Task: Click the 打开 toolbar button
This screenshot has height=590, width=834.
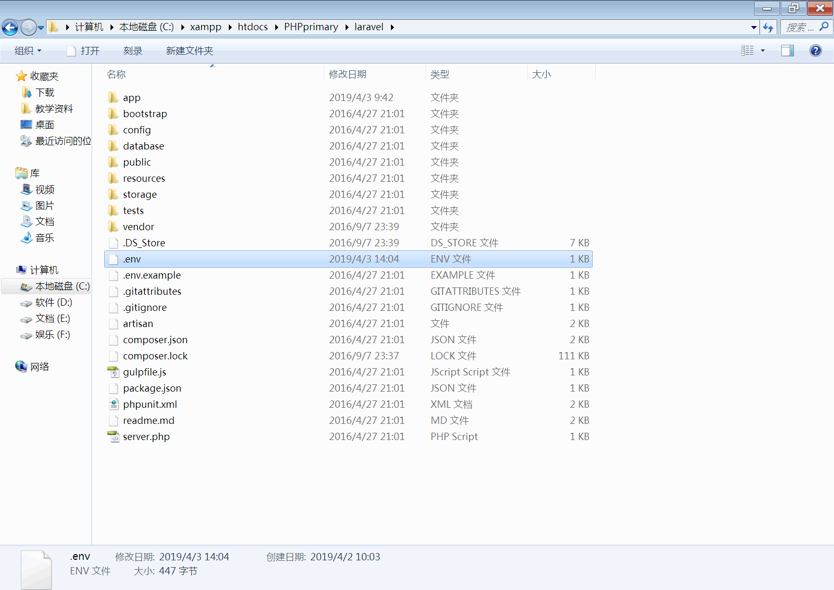Action: coord(83,51)
